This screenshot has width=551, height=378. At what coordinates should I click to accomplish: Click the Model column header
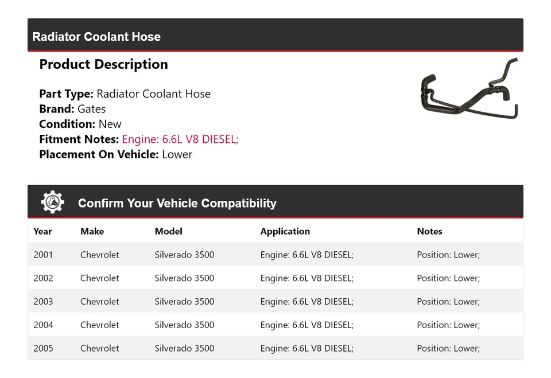pyautogui.click(x=168, y=231)
